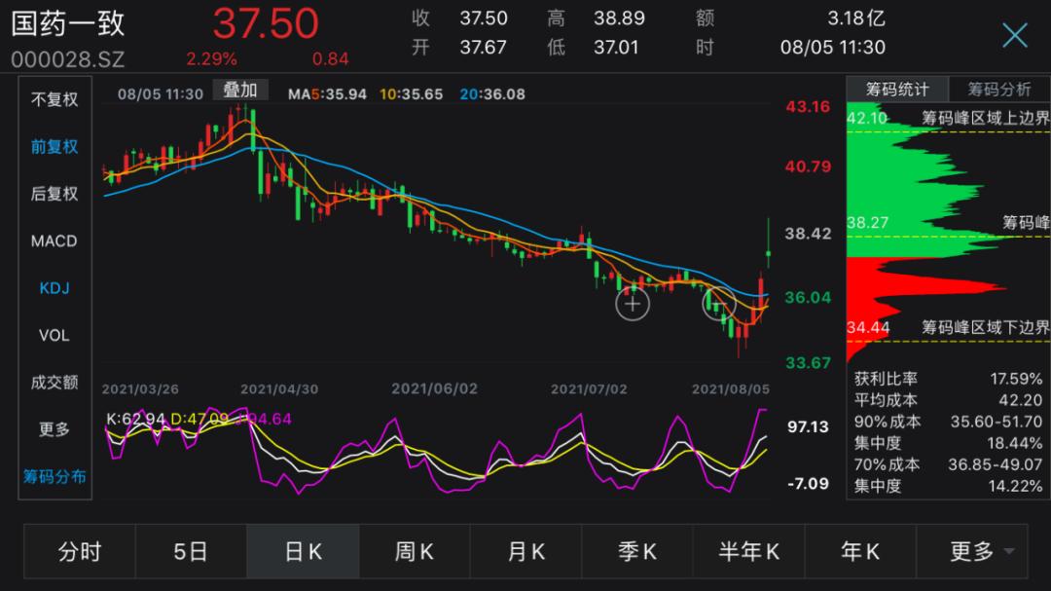This screenshot has width=1051, height=591.
Task: Select 前复权 price adjustment option
Action: [x=54, y=147]
